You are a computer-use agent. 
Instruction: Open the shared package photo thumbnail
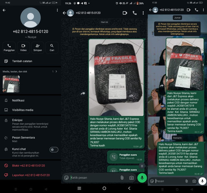(11, 84)
